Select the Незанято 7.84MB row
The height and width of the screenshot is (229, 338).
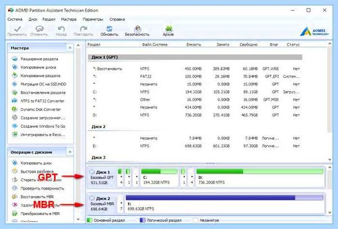click(196, 138)
